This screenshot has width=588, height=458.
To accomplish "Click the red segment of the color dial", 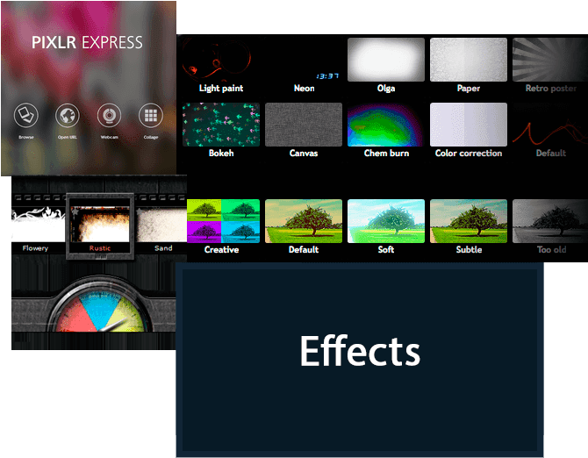I will 76,317.
